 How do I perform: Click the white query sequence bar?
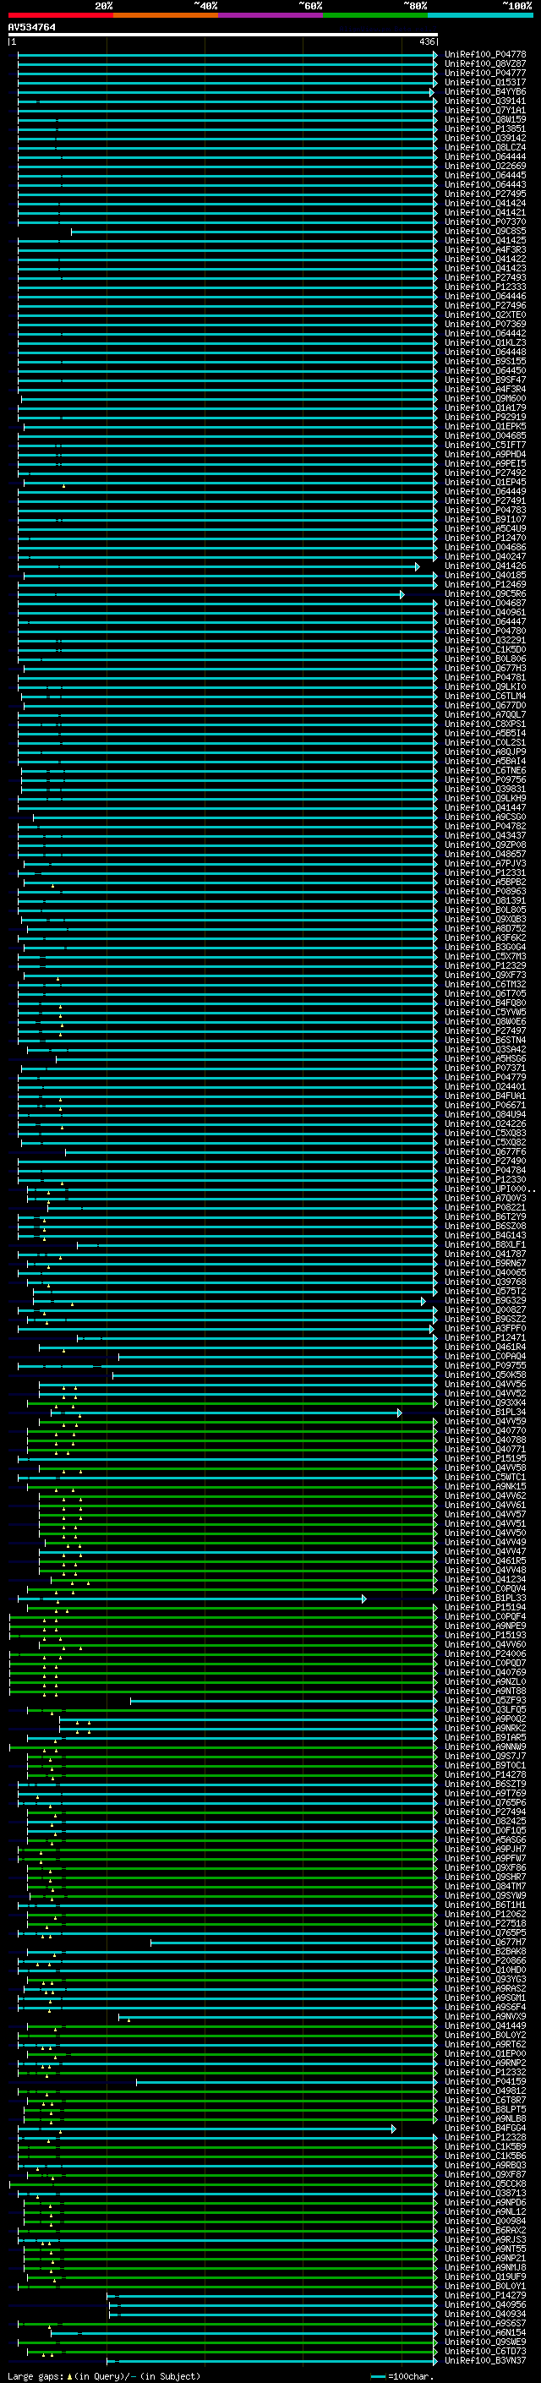tap(223, 36)
